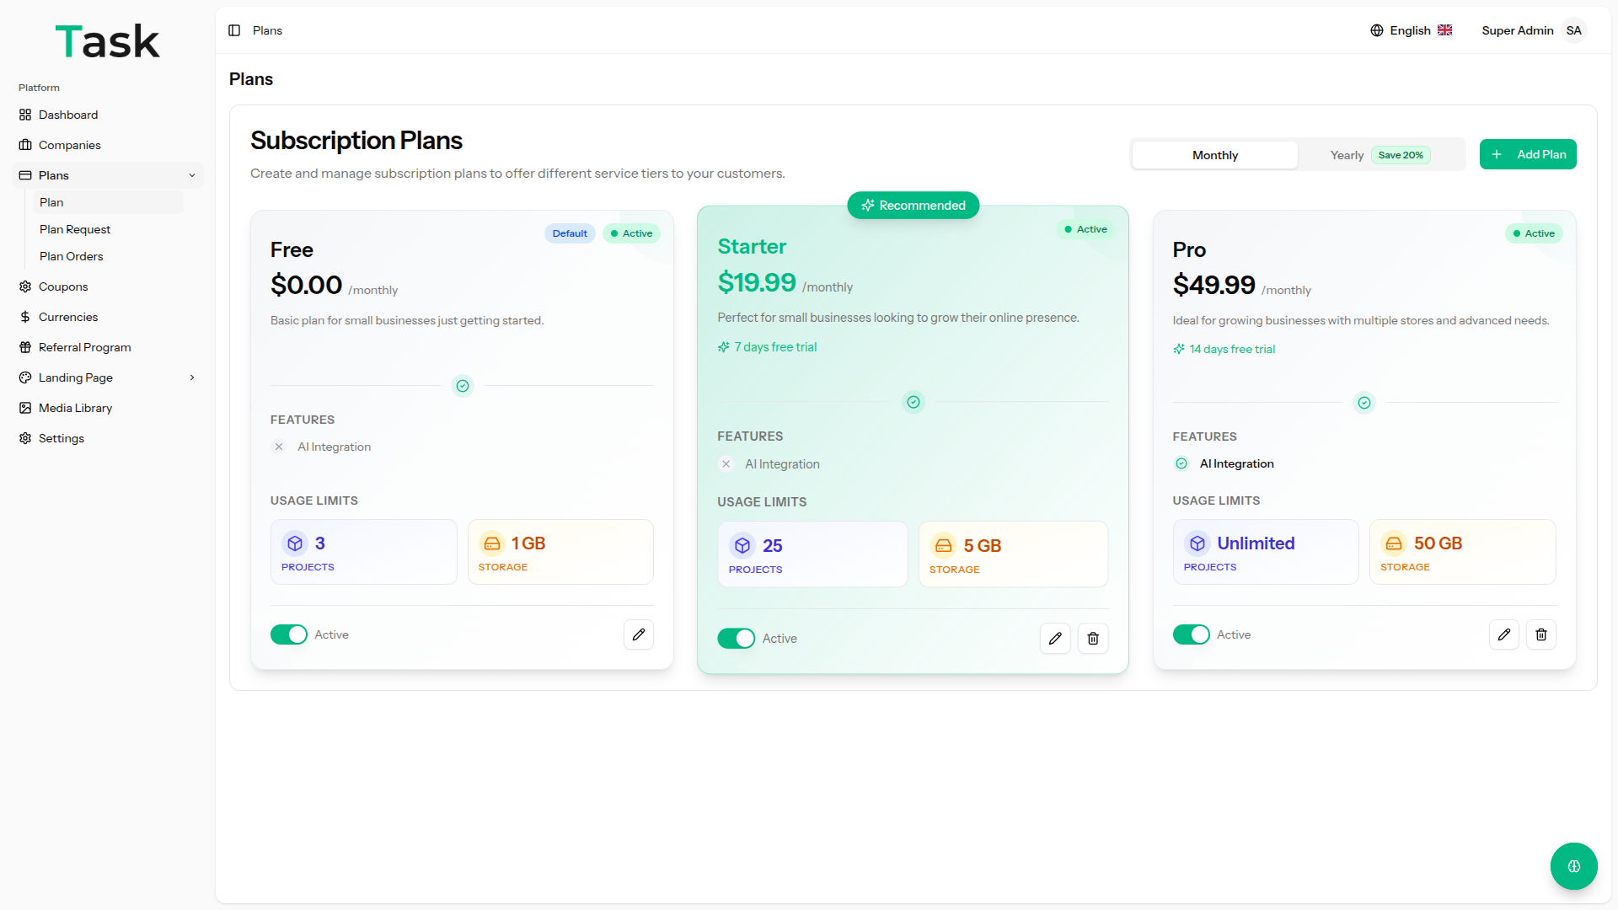This screenshot has width=1618, height=910.
Task: Open Plan Request sidebar link
Action: (x=75, y=229)
